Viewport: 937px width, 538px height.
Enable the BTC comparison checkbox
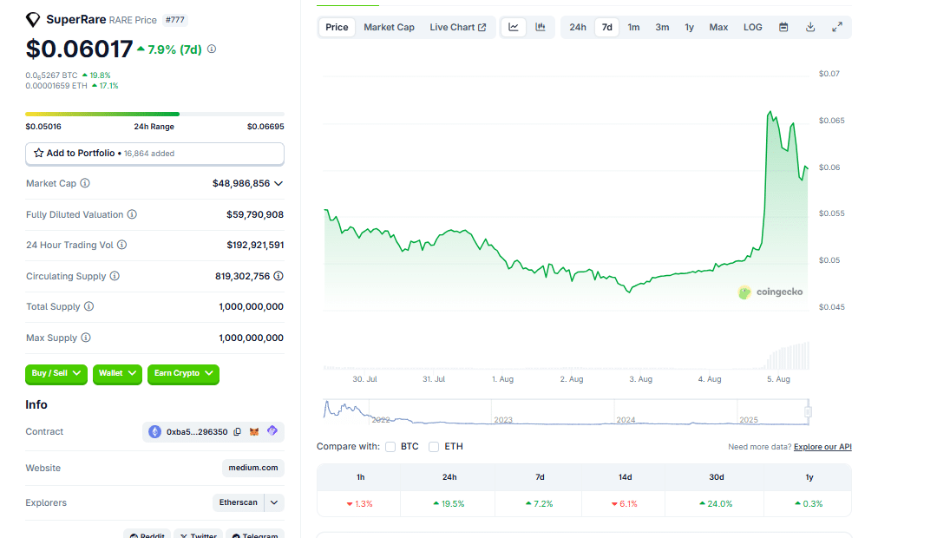390,447
